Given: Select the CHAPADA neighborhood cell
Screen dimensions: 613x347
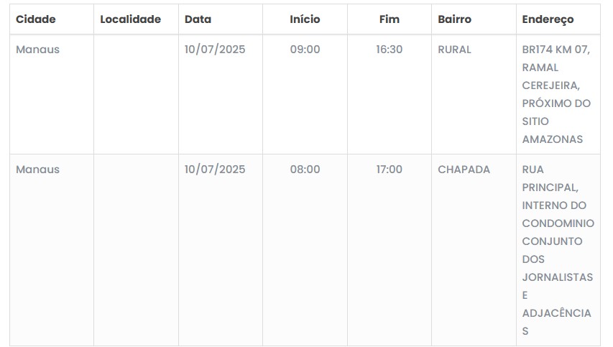Looking at the screenshot, I should pos(464,170).
